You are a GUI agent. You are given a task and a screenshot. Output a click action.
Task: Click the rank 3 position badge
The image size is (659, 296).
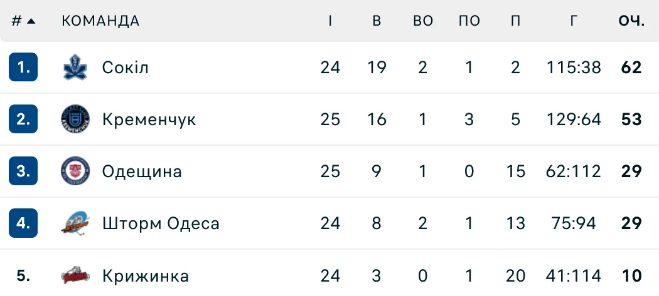[24, 171]
